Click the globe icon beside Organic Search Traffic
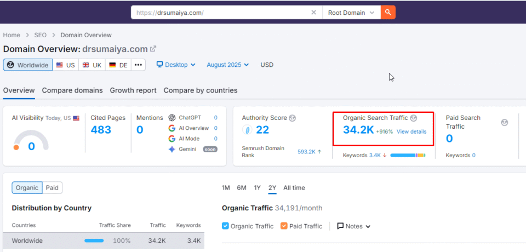This screenshot has width=526, height=252. click(414, 118)
